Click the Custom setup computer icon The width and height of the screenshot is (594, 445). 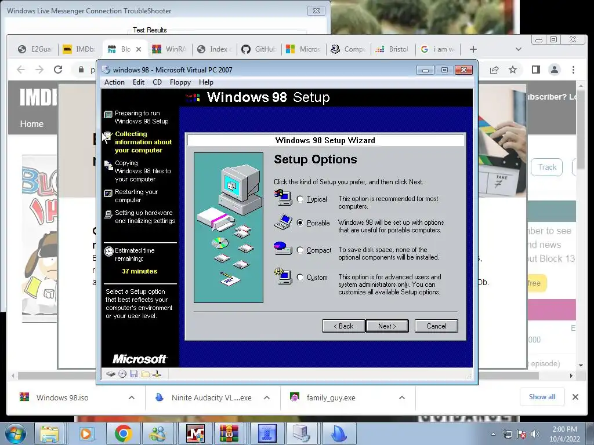282,276
